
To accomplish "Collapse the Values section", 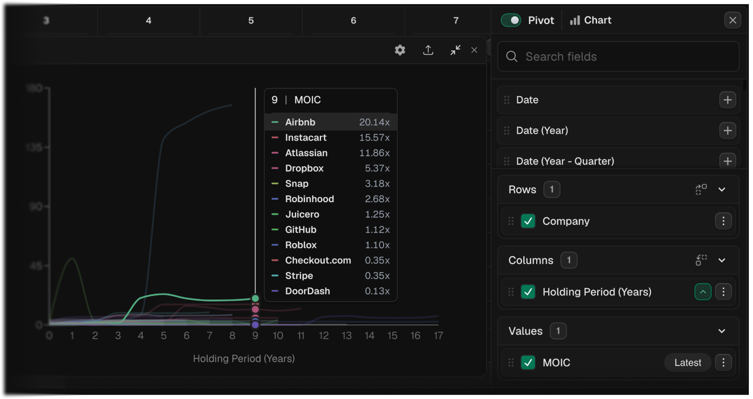I will pos(722,331).
